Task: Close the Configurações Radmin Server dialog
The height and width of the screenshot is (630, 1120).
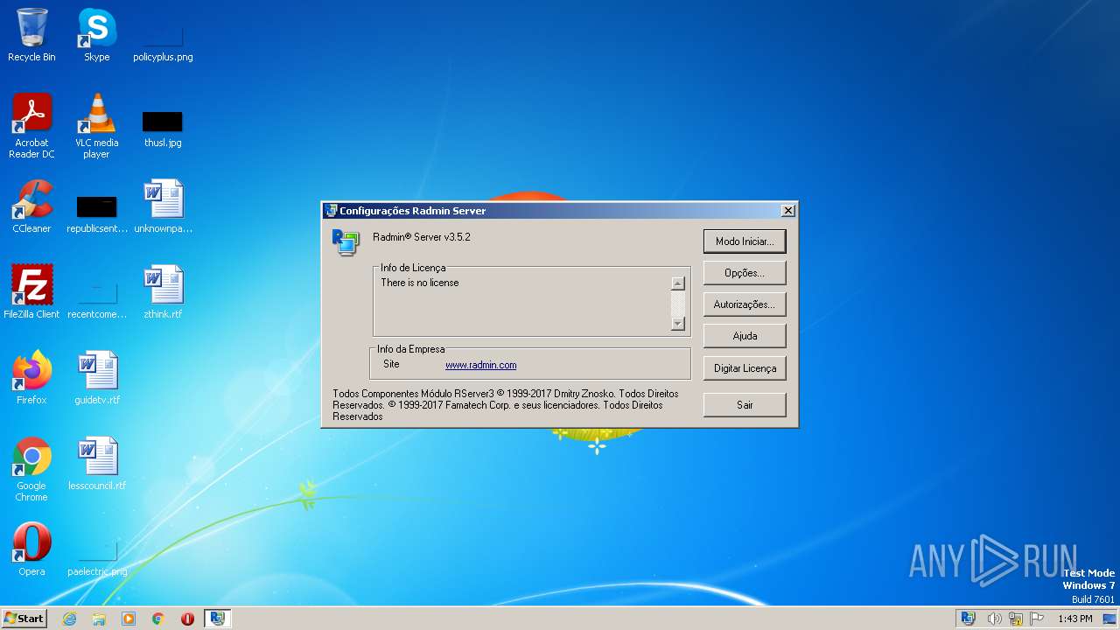Action: coord(787,211)
